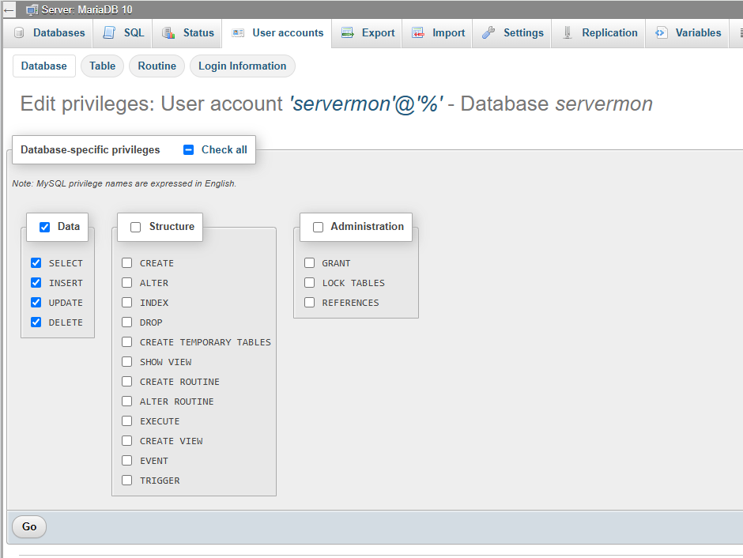Click the Replication tab icon
Viewport: 743px width, 558px height.
[568, 32]
